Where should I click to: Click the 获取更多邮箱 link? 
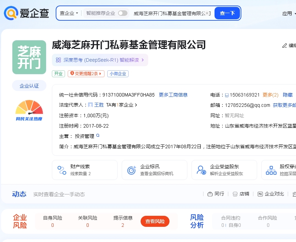[x=284, y=105]
